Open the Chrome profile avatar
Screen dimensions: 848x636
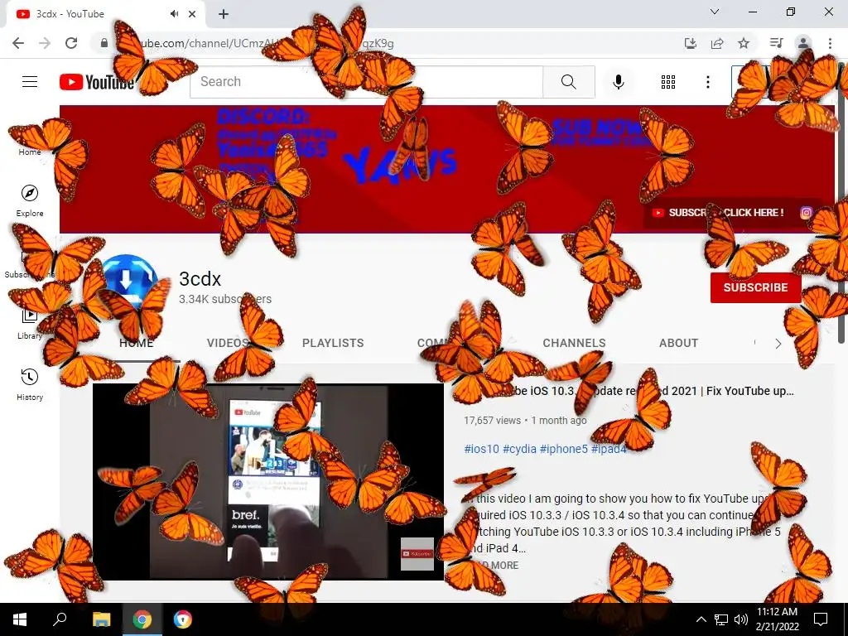(x=803, y=43)
